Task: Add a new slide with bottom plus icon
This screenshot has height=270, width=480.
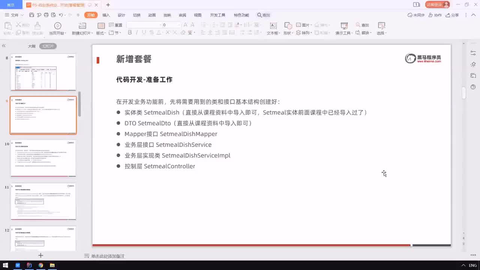Action: pyautogui.click(x=41, y=255)
